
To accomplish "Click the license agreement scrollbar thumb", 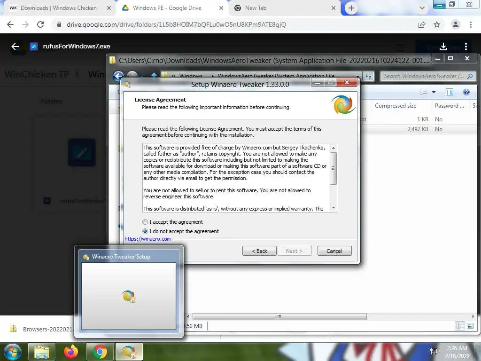I will click(x=334, y=168).
